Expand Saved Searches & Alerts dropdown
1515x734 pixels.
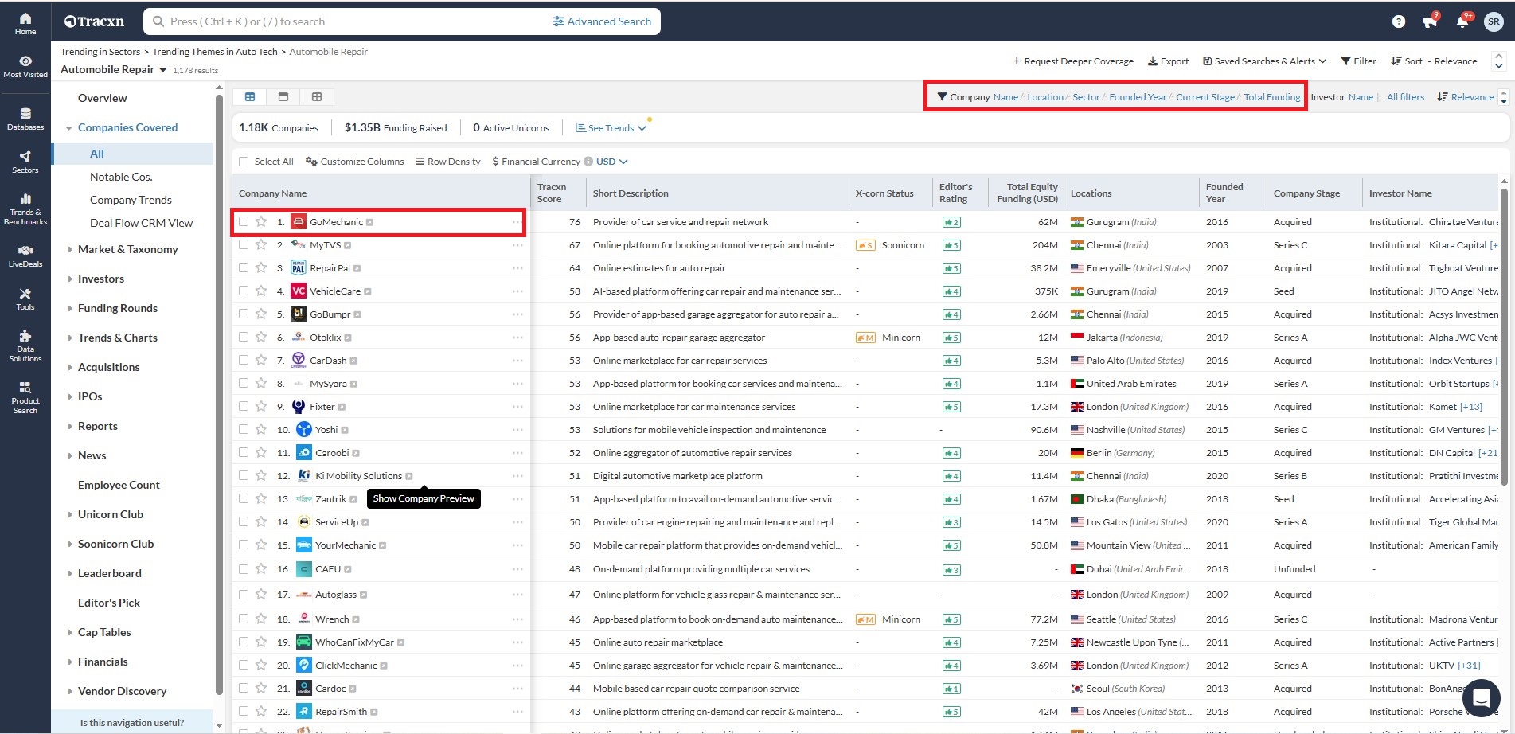click(x=1264, y=61)
